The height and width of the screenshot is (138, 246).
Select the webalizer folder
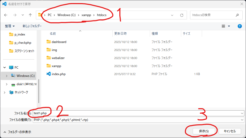pos(58,58)
